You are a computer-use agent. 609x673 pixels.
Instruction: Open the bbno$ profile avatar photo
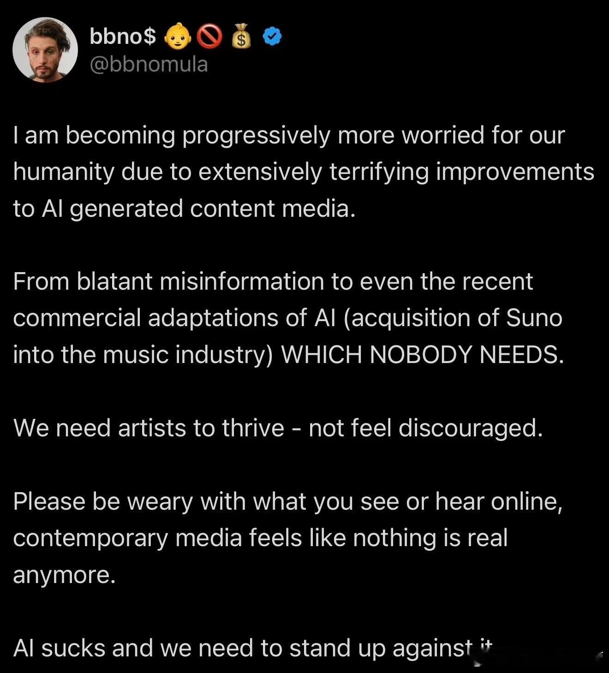coord(45,50)
